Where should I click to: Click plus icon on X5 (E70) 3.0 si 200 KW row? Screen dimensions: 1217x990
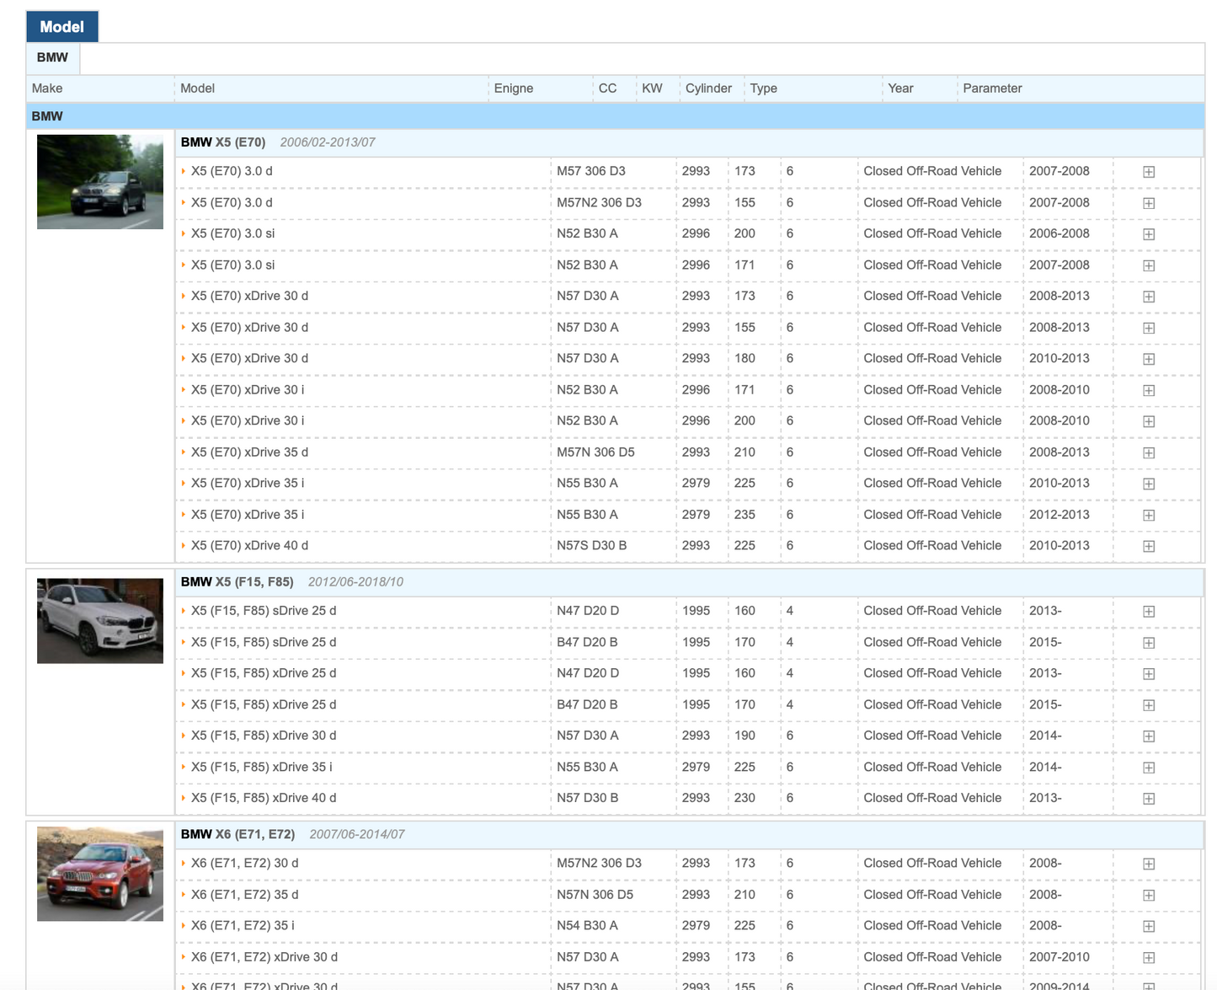click(1148, 234)
